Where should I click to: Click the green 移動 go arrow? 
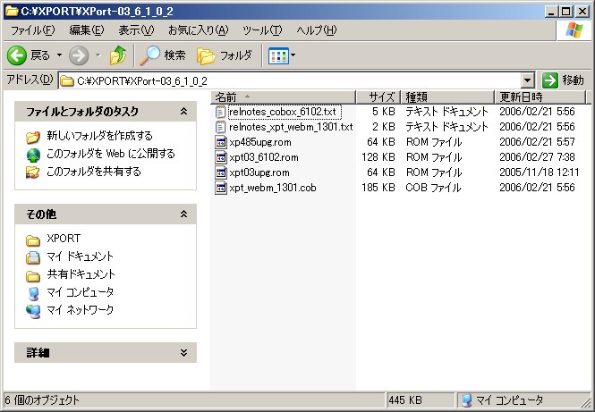point(550,80)
